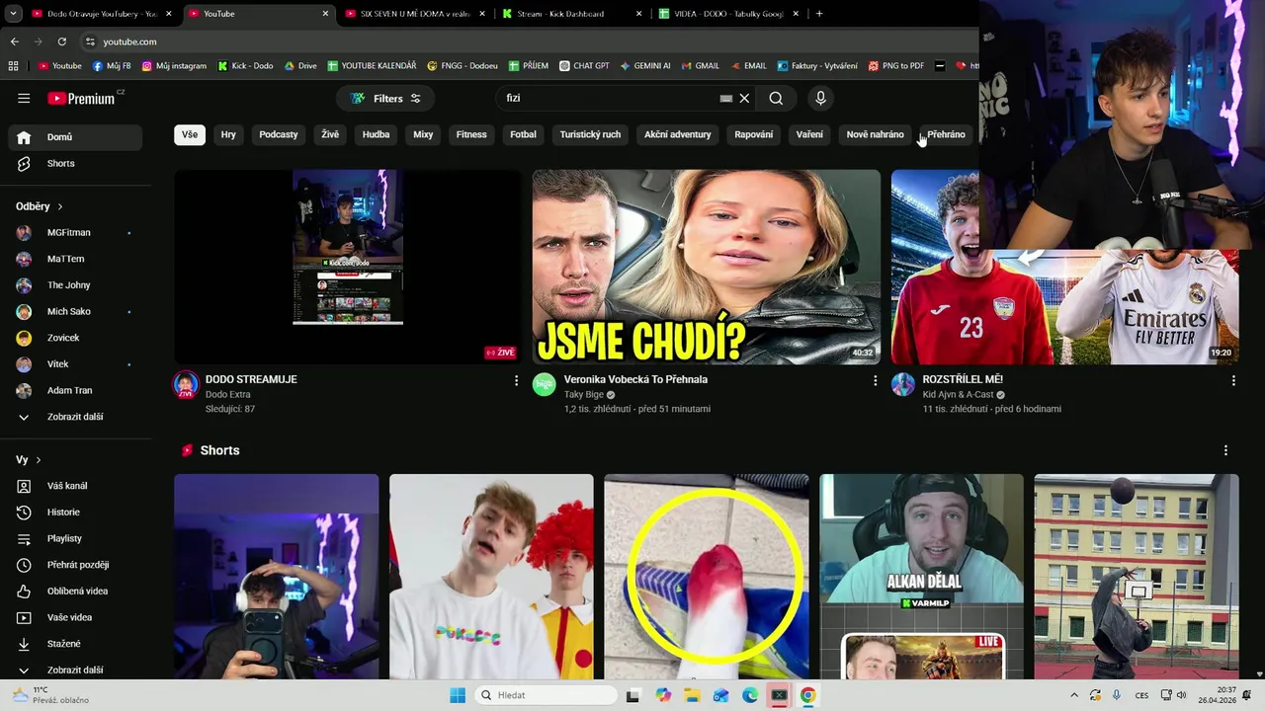
Task: Open DODO STREAMUJE live thumbnail
Action: click(x=348, y=267)
